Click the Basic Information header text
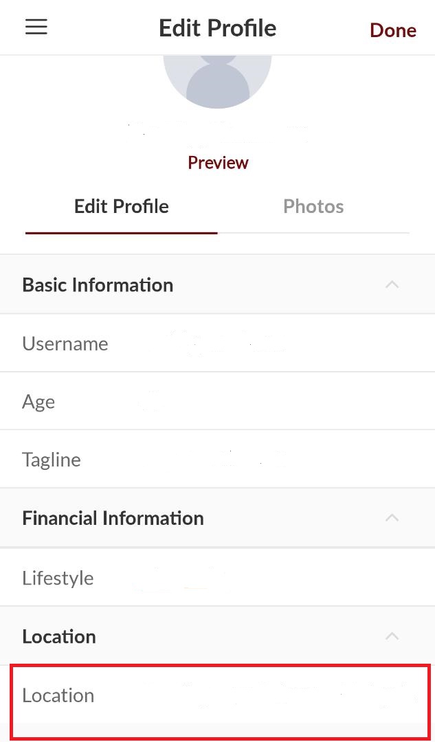The image size is (435, 742). 98,285
